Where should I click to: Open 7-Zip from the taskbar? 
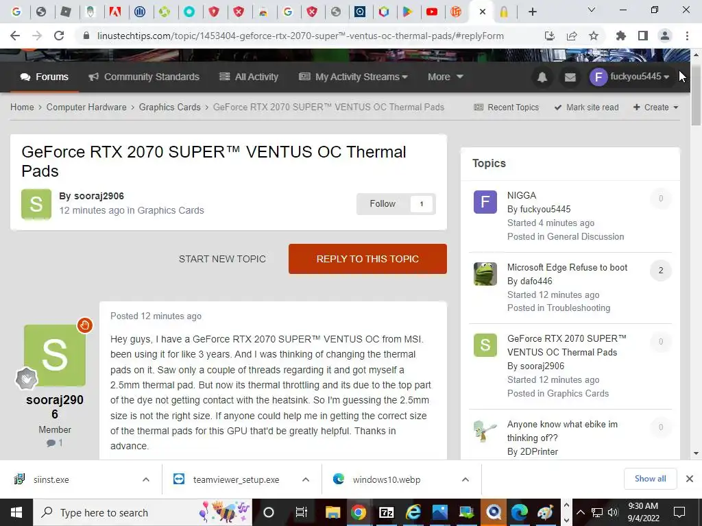pos(386,512)
